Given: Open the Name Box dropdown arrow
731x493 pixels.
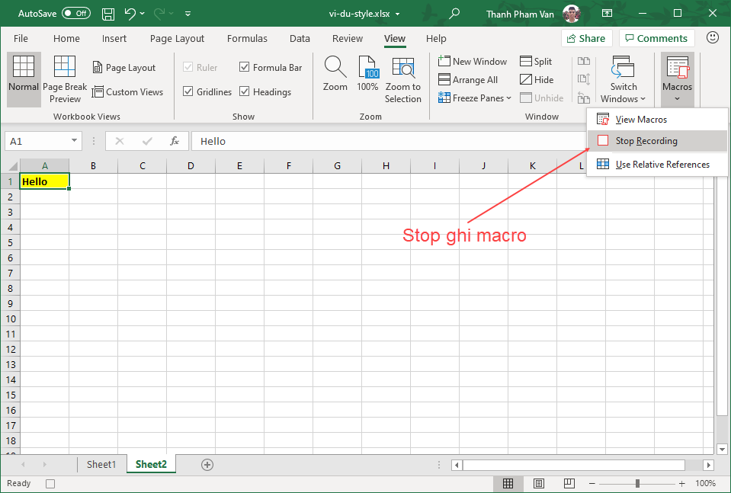Looking at the screenshot, I should pos(74,140).
